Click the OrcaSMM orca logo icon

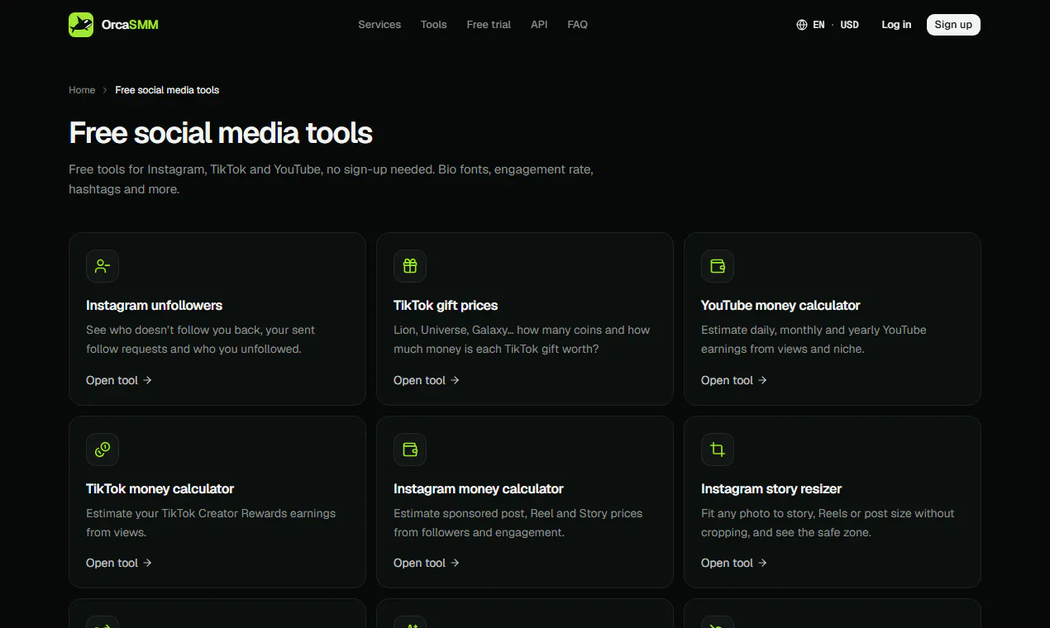coord(81,25)
